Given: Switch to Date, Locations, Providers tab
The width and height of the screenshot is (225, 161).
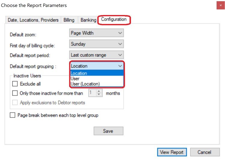Looking at the screenshot, I should point(33,20).
